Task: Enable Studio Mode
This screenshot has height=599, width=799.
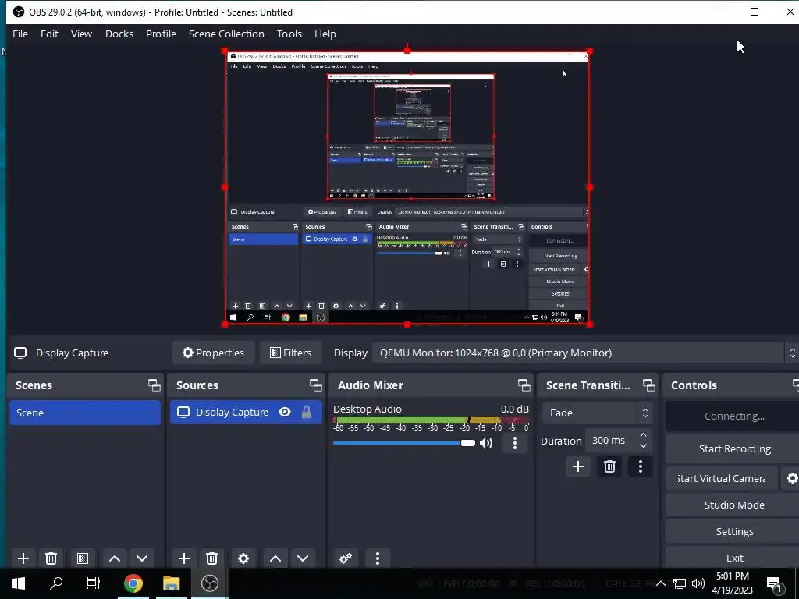Action: [734, 505]
